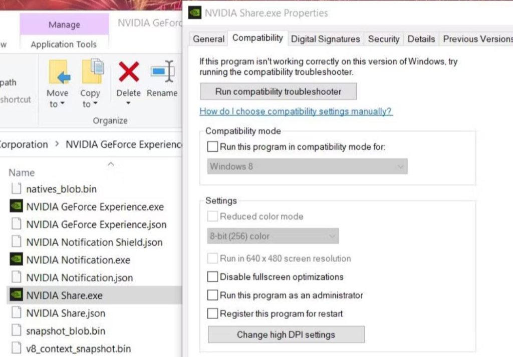513x357 pixels.
Task: Open the Digital Signatures tab
Action: [325, 39]
